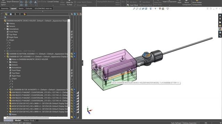Select the Model tab at bottom
This screenshot has width=222, height=124.
coord(18,120)
